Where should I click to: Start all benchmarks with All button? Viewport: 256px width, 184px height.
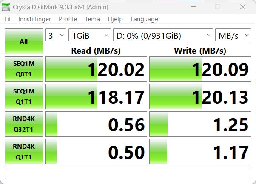click(24, 41)
